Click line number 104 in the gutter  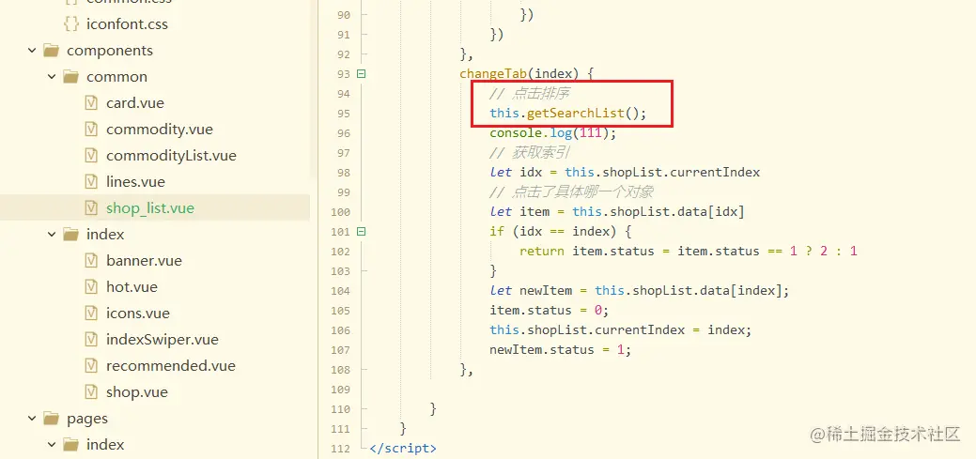pos(340,290)
